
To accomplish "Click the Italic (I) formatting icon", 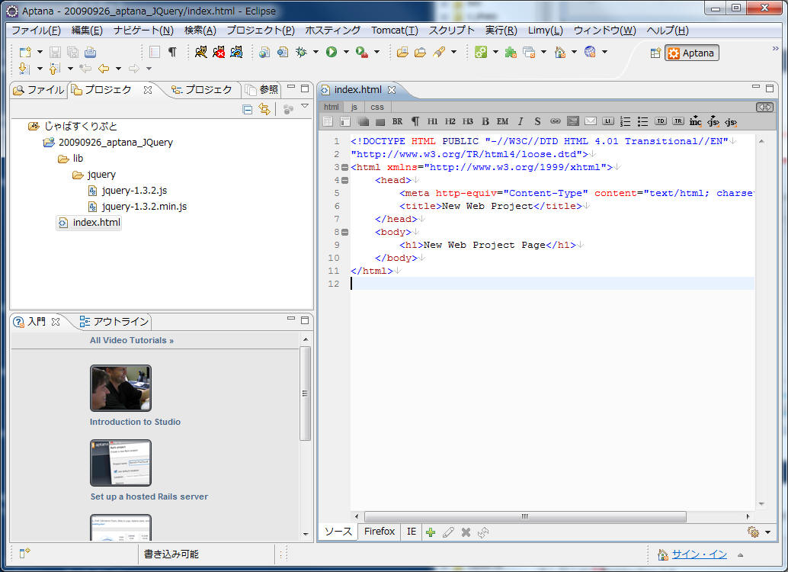I will coord(521,121).
